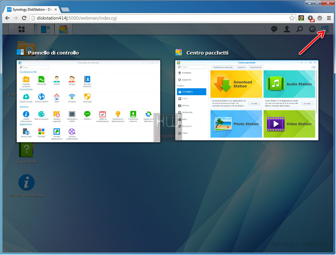Image resolution: width=336 pixels, height=255 pixels.
Task: Open the Aggiorna e Ripristina icon
Action: click(x=148, y=117)
